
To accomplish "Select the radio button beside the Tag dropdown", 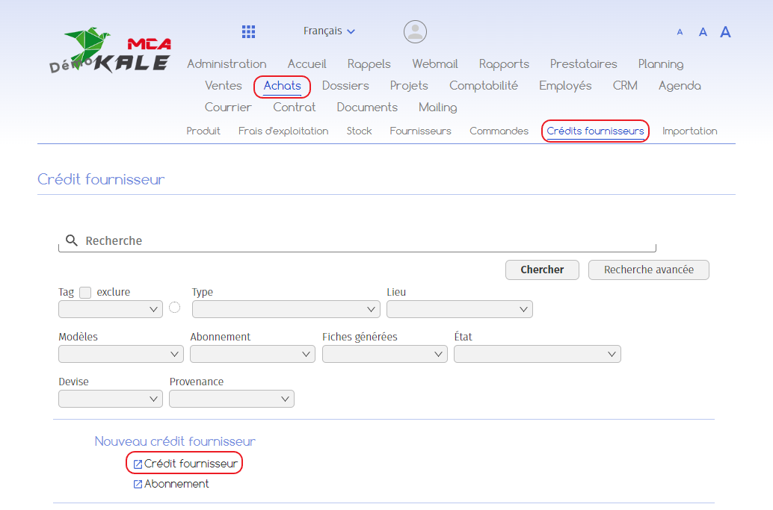I will point(174,306).
